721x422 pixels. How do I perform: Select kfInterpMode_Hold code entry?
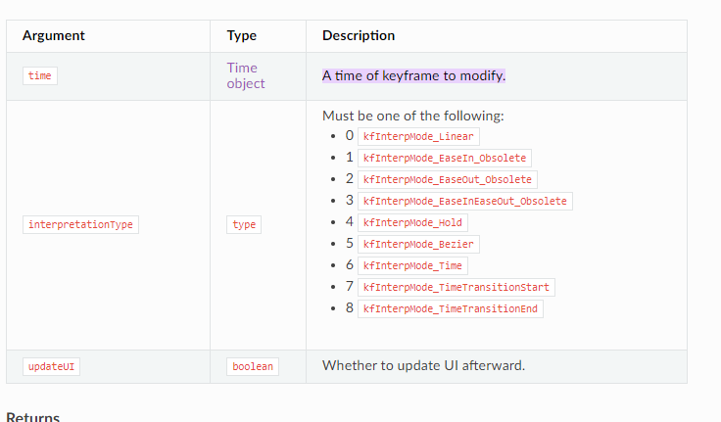[x=412, y=222]
